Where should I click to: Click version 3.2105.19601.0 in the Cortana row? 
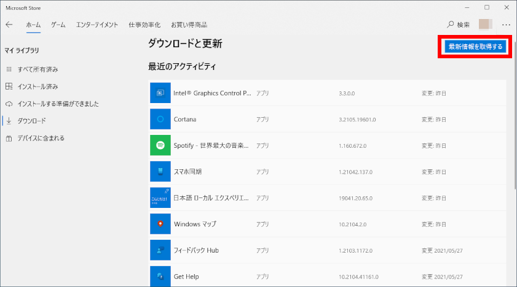coord(357,120)
